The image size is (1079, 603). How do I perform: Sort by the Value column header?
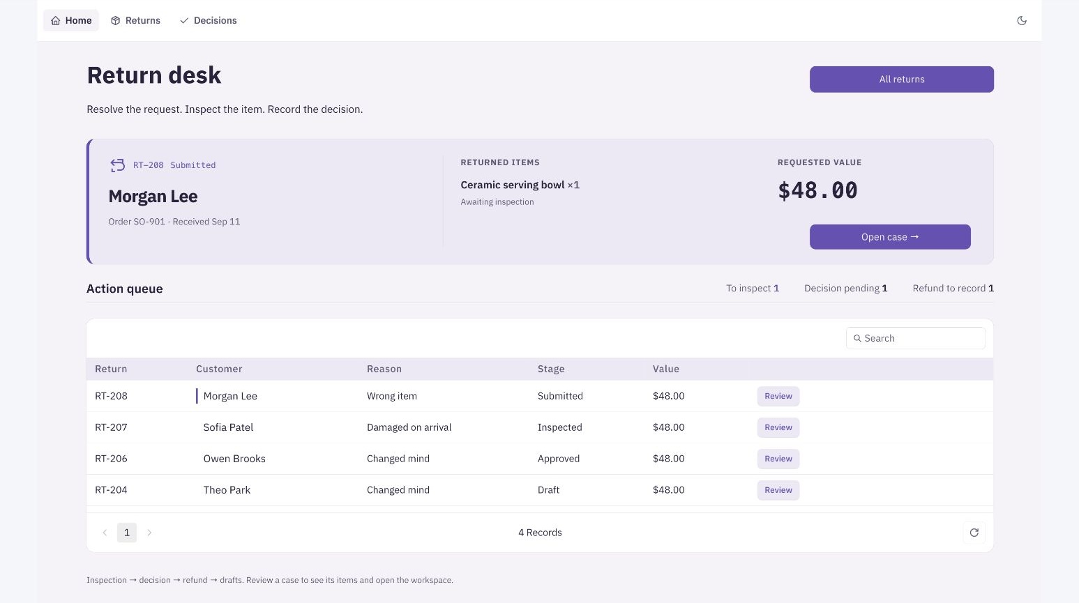[x=666, y=369]
